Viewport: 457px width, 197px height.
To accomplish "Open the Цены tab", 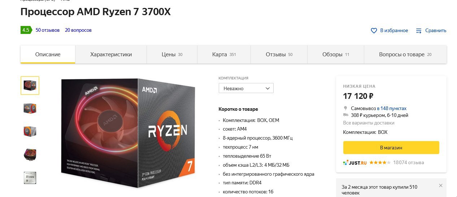I will click(172, 54).
